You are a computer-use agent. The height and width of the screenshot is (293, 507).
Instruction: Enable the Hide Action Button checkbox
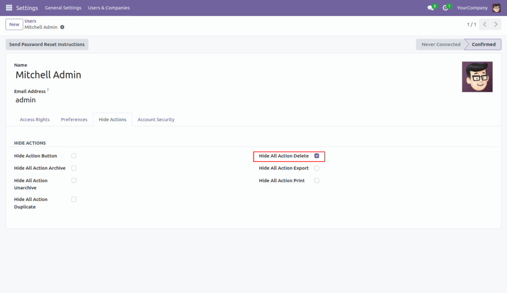pos(74,155)
